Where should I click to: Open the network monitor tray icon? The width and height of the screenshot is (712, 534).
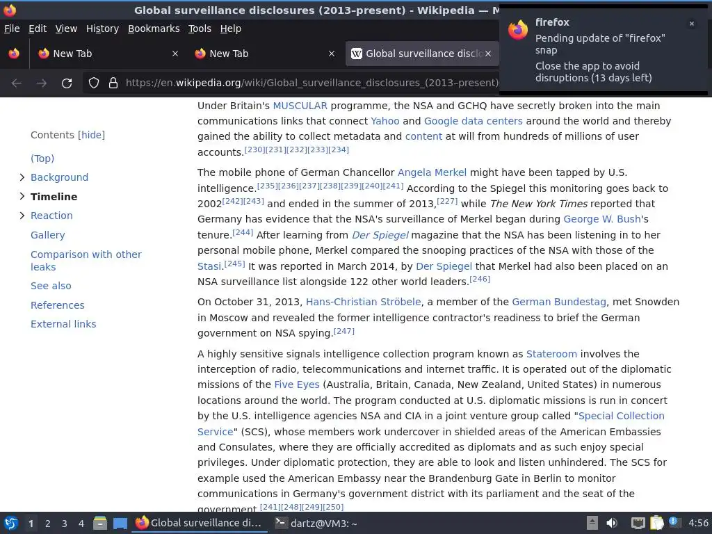638,524
